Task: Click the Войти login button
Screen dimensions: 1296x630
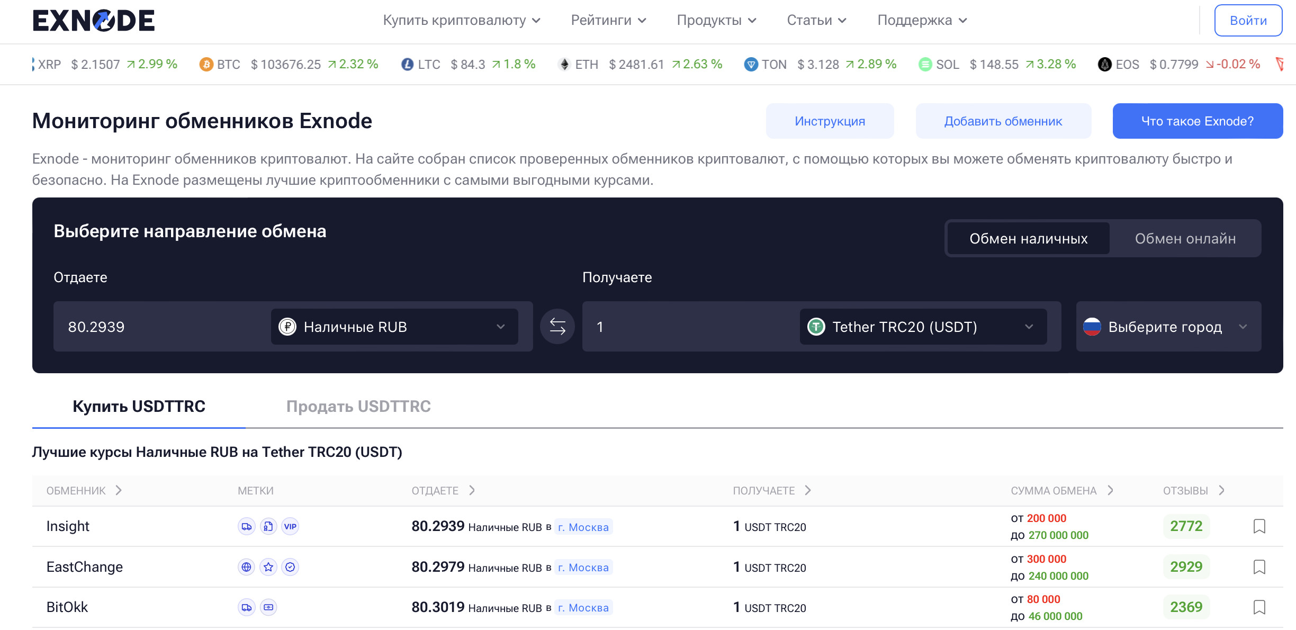Action: coord(1248,21)
